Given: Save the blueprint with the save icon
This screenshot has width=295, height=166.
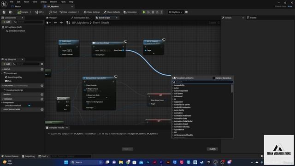Looking at the screenshot, I should click(x=4, y=12).
